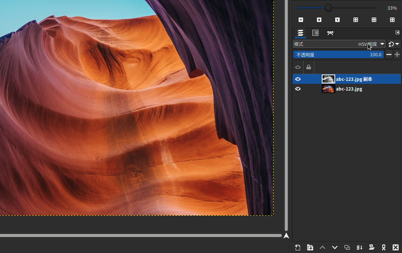This screenshot has width=402, height=253.
Task: Lower the selected layer using down arrow
Action: (334, 247)
